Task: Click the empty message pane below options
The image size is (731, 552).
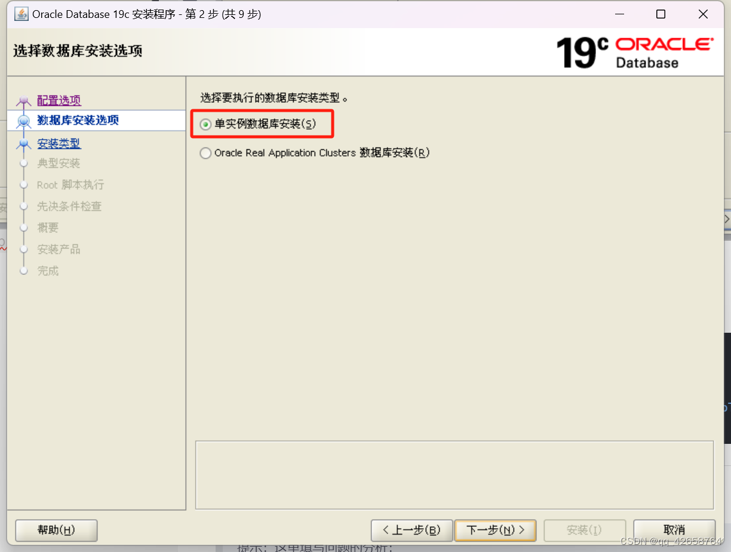Action: (x=454, y=475)
